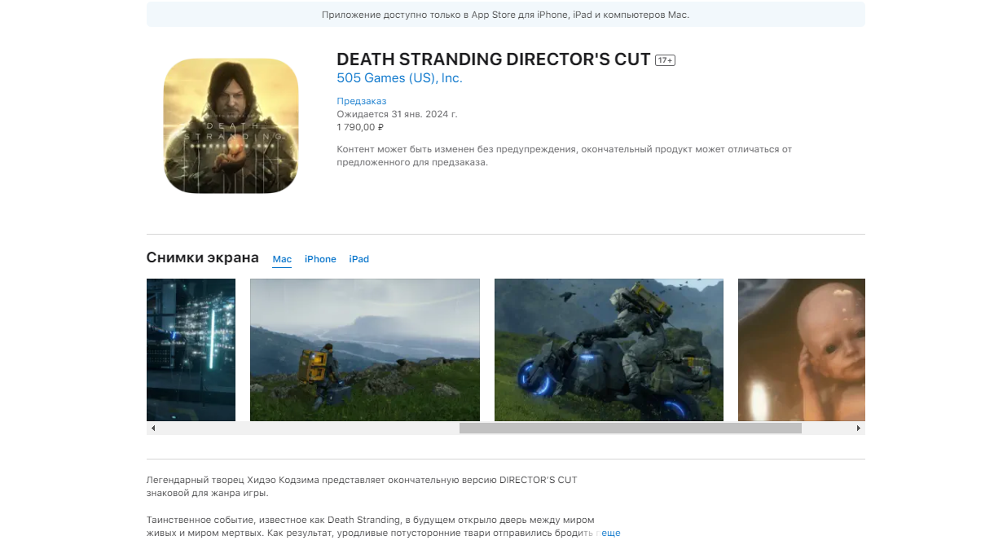Expand the description with the "еще" link
The height and width of the screenshot is (554, 994).
coord(611,533)
